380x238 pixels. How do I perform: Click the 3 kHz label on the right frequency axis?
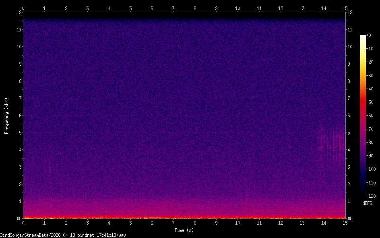point(349,167)
